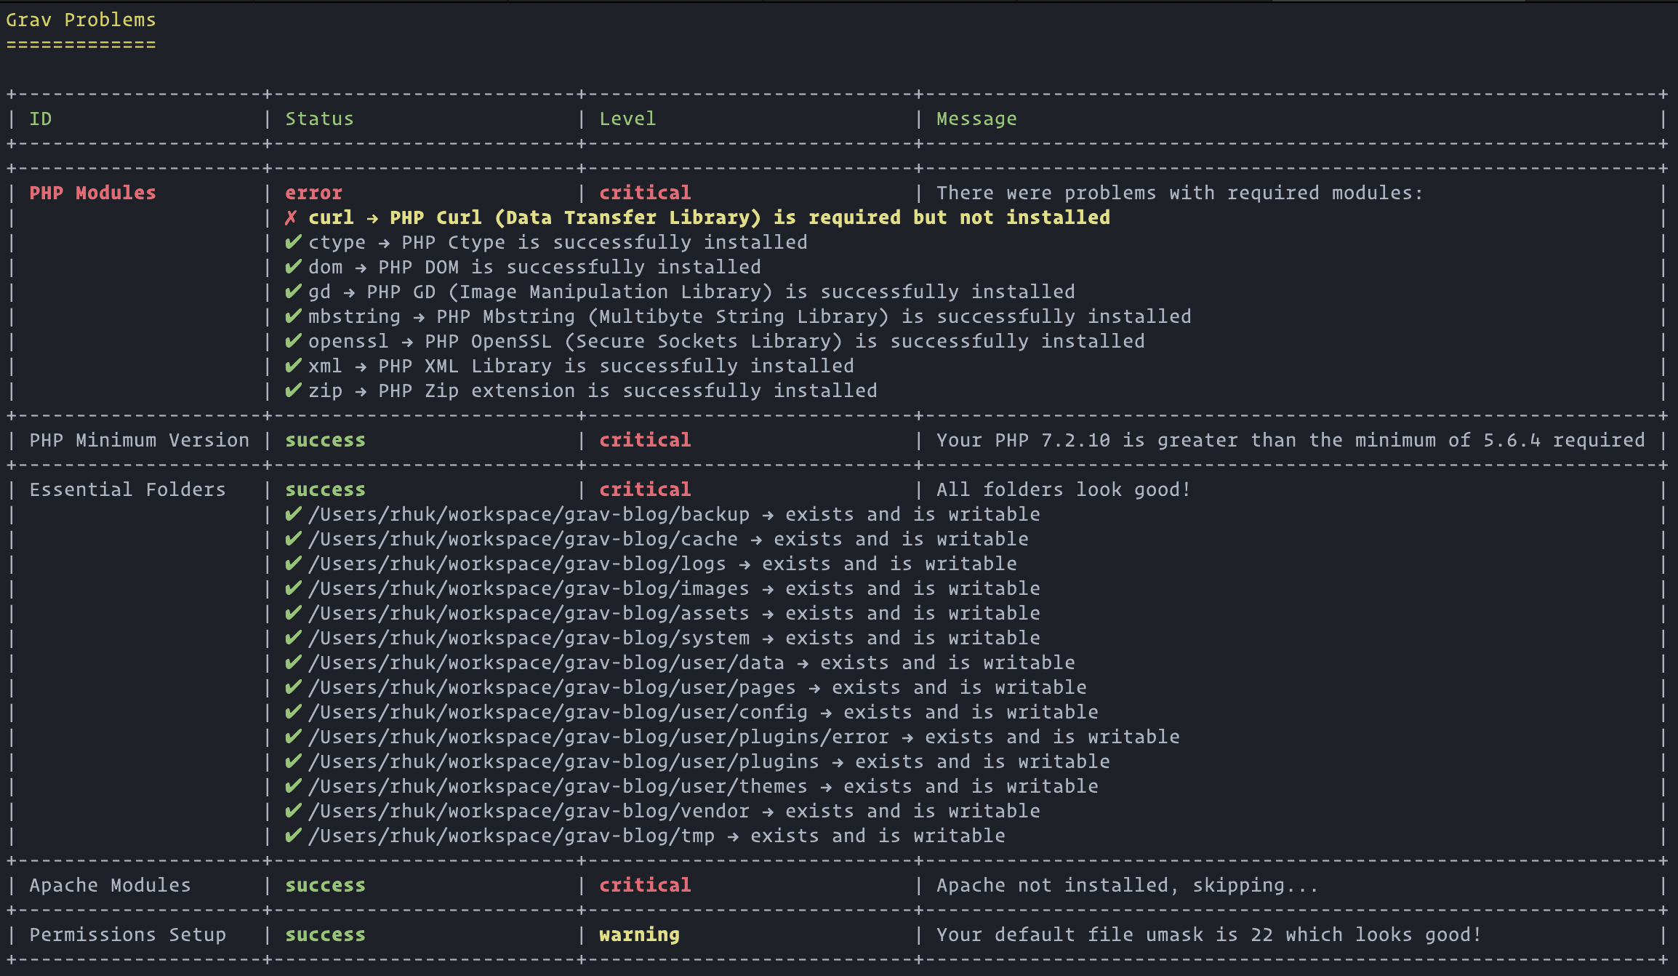Click the green checkmark beside gd
The width and height of the screenshot is (1678, 976).
293,292
